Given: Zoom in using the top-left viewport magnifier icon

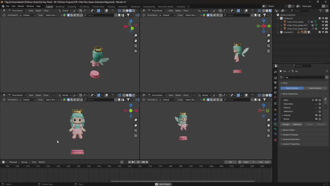Looking at the screenshot, I should (136, 36).
